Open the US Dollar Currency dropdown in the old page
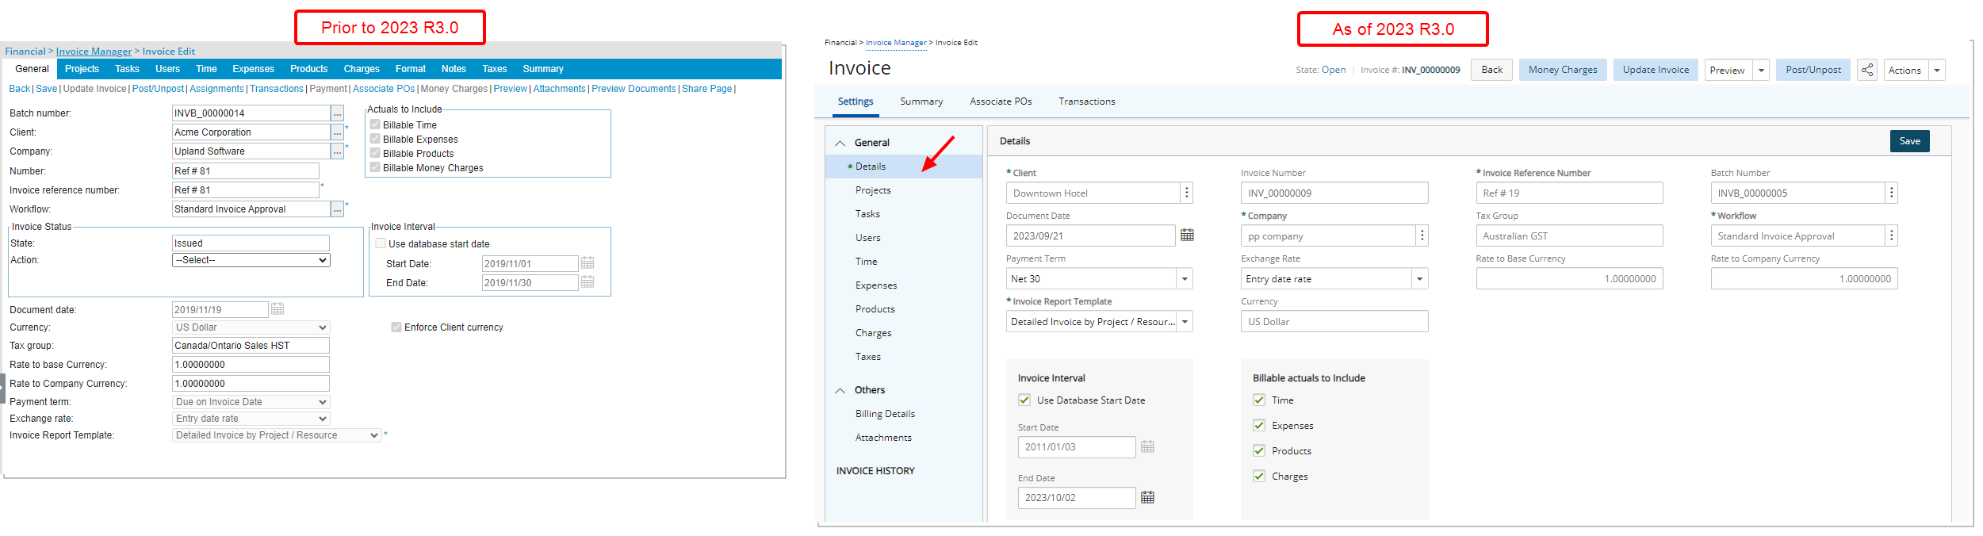Viewport: 1983px width, 536px height. click(x=251, y=327)
